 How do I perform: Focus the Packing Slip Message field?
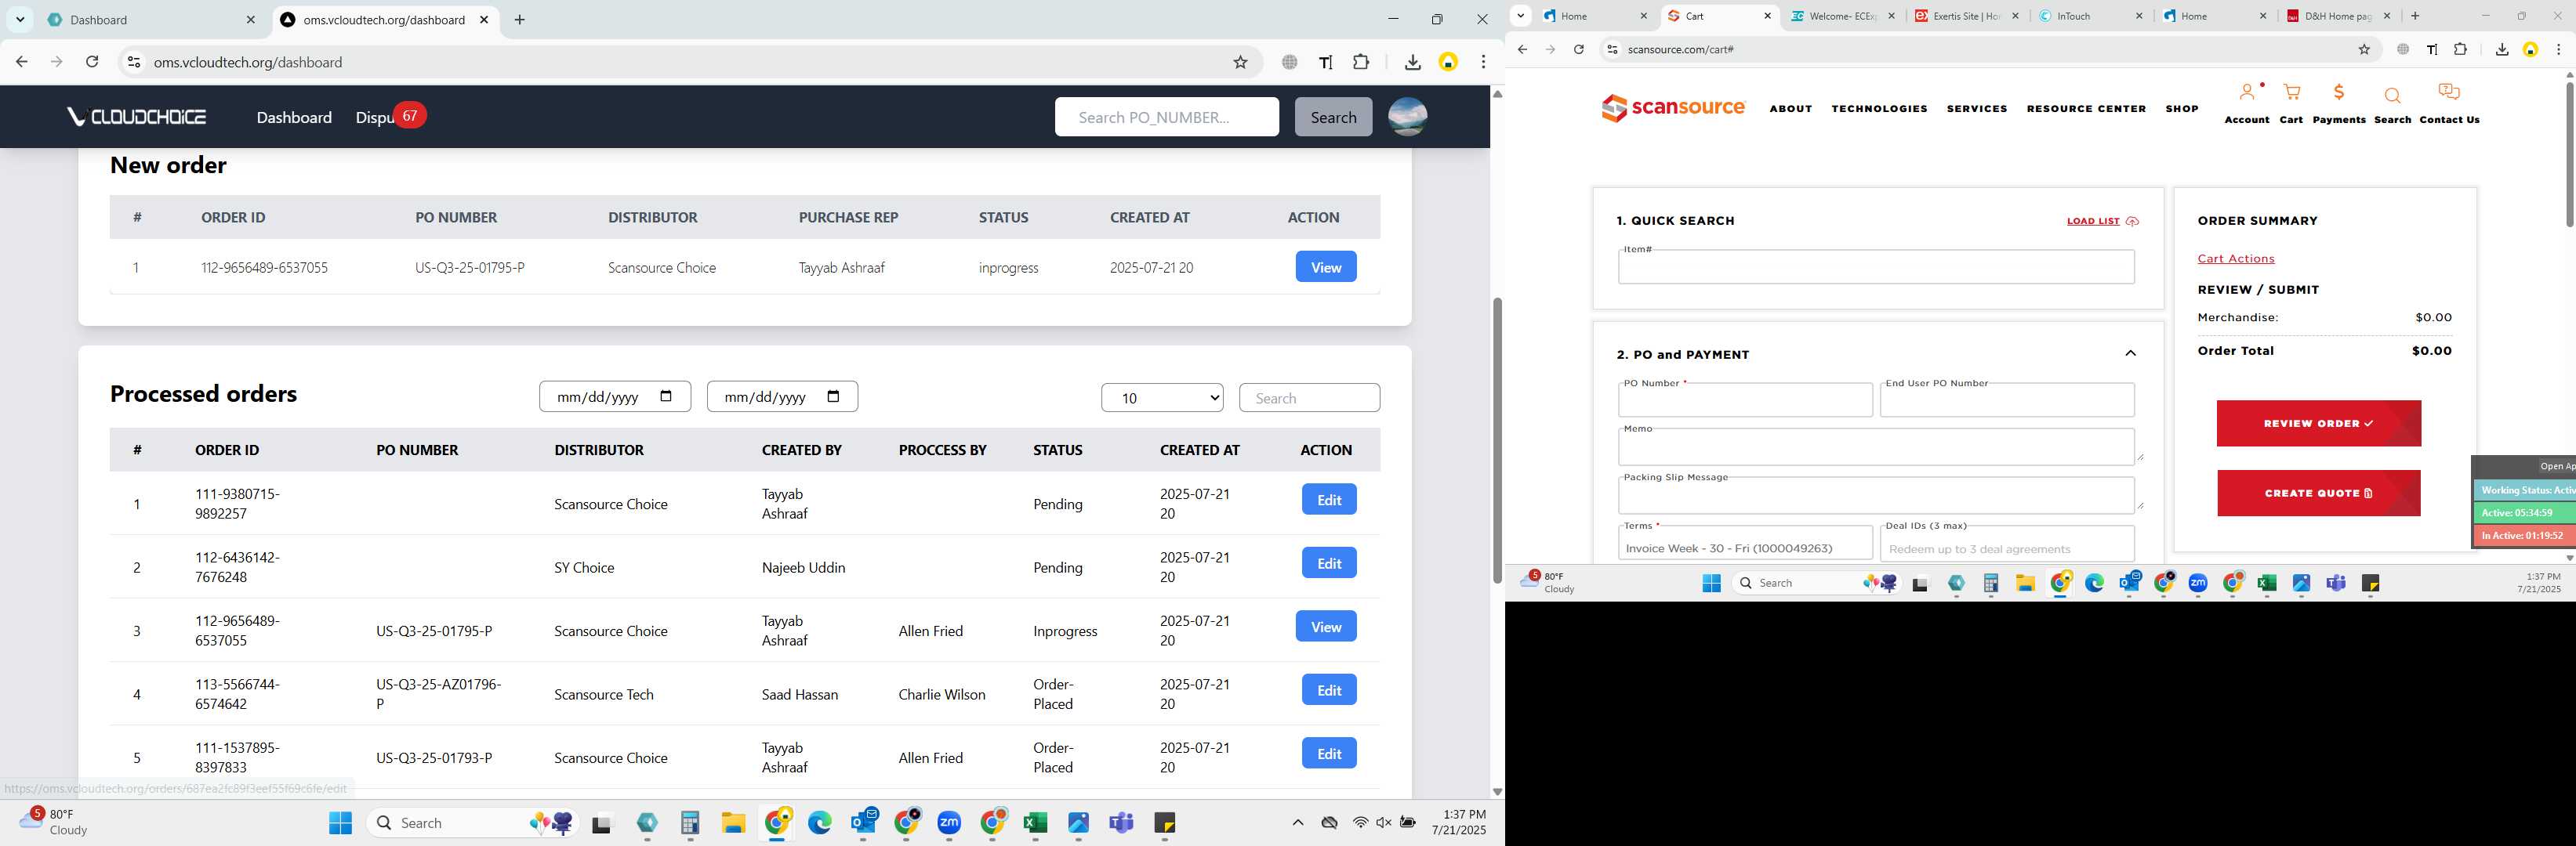1876,494
